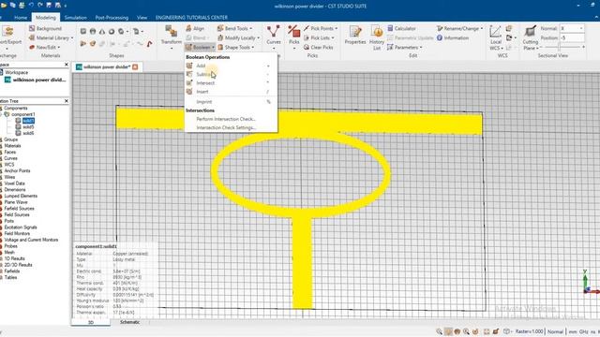Create a cylinder shape
The height and width of the screenshot is (337, 600).
click(93, 31)
